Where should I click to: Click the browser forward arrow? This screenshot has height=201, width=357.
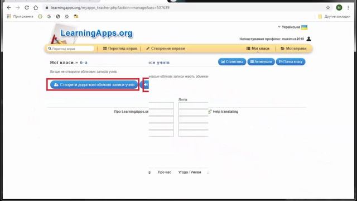pos(18,7)
